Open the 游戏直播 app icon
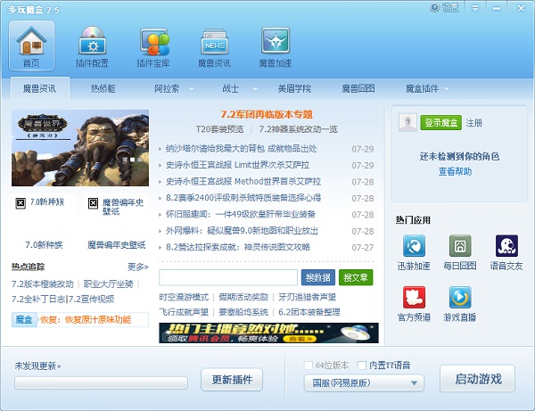Screen dimensions: 535x411 460,303
